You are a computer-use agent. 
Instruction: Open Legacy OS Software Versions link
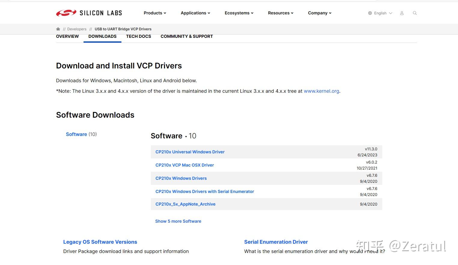point(100,242)
